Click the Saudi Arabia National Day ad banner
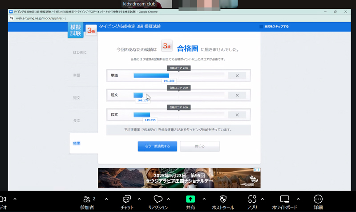This screenshot has height=212, width=356. click(179, 178)
